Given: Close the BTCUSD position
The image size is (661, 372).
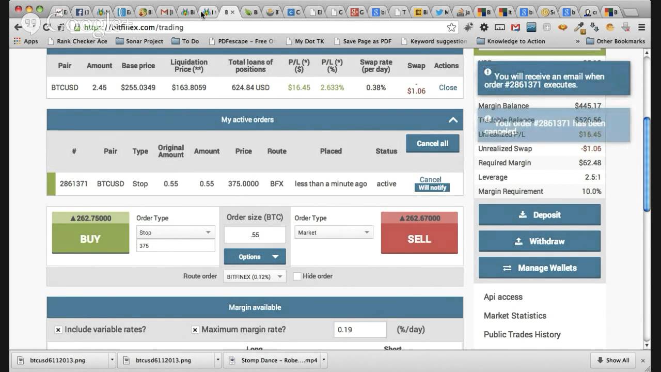Looking at the screenshot, I should [448, 87].
